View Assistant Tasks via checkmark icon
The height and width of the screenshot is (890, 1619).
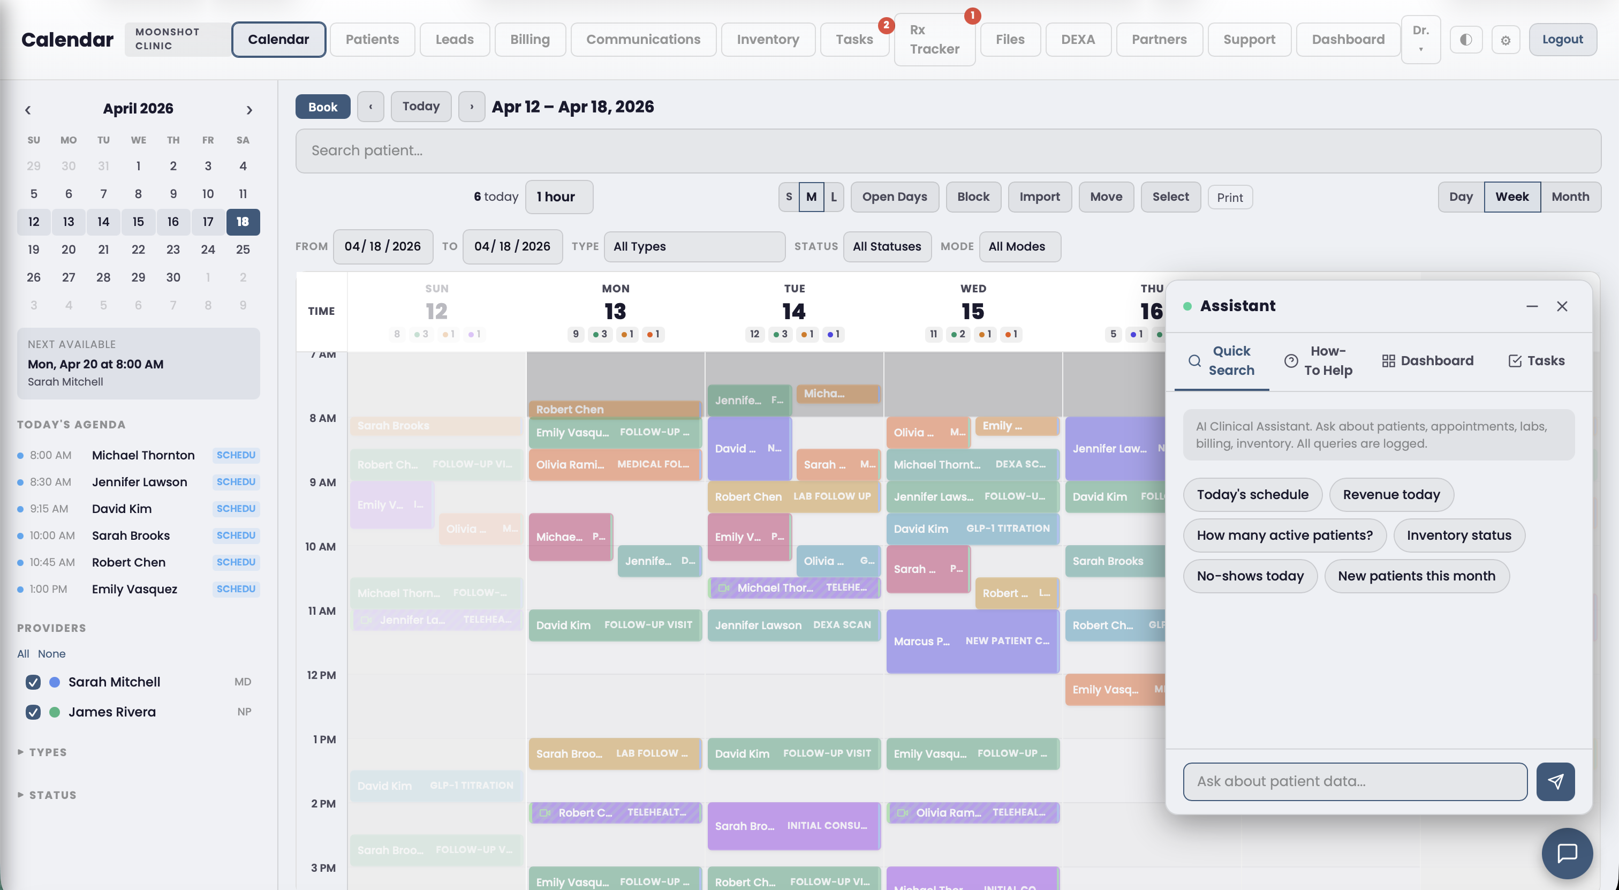coord(1536,360)
